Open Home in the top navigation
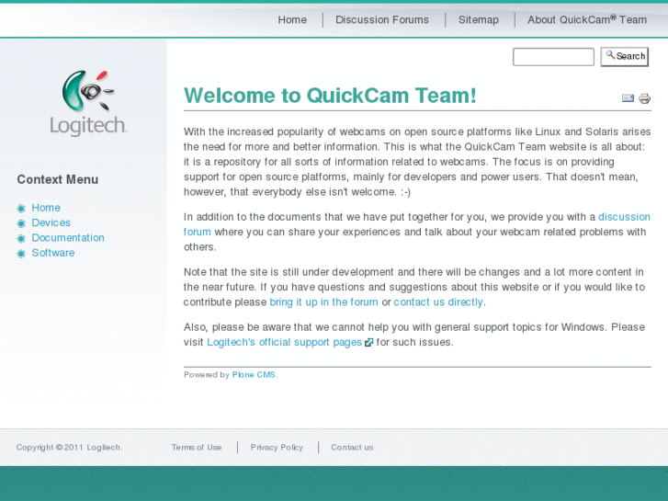This screenshot has height=501, width=668. [292, 20]
